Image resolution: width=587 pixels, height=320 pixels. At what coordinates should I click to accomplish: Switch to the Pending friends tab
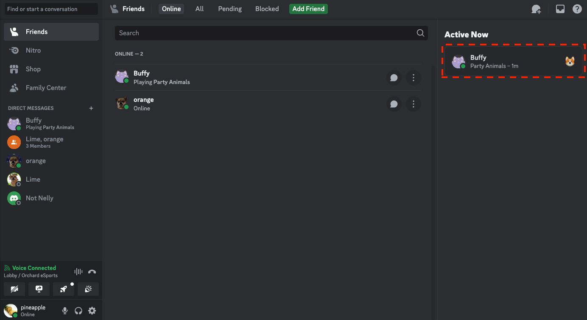[229, 8]
